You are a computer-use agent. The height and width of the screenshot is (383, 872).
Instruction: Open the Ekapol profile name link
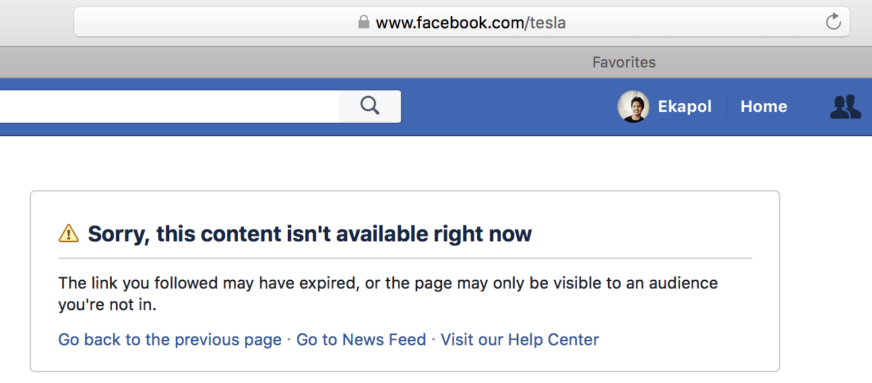(x=685, y=107)
